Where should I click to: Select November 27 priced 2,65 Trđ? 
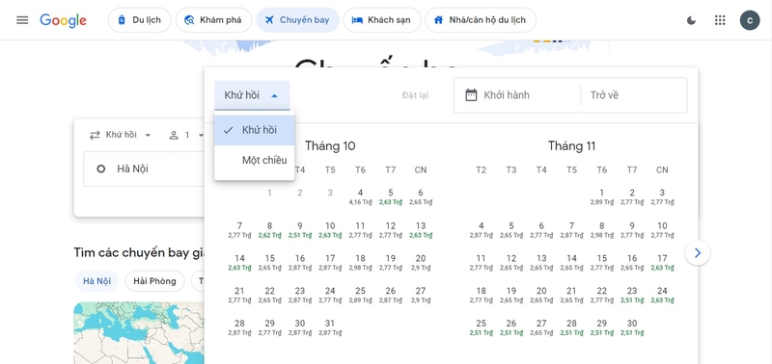(541, 327)
